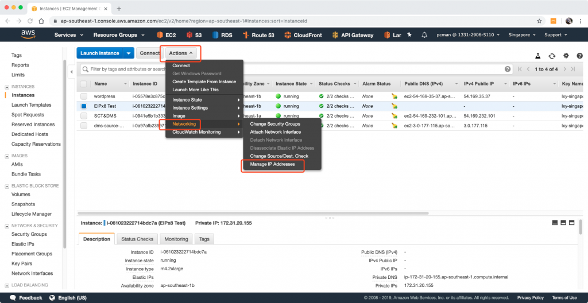Open the Launch Instance dropdown arrow

[x=128, y=53]
